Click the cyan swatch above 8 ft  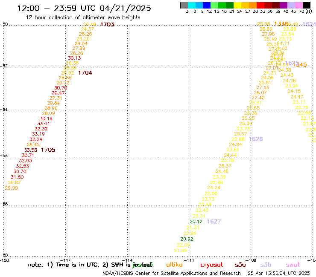(x=192, y=5)
